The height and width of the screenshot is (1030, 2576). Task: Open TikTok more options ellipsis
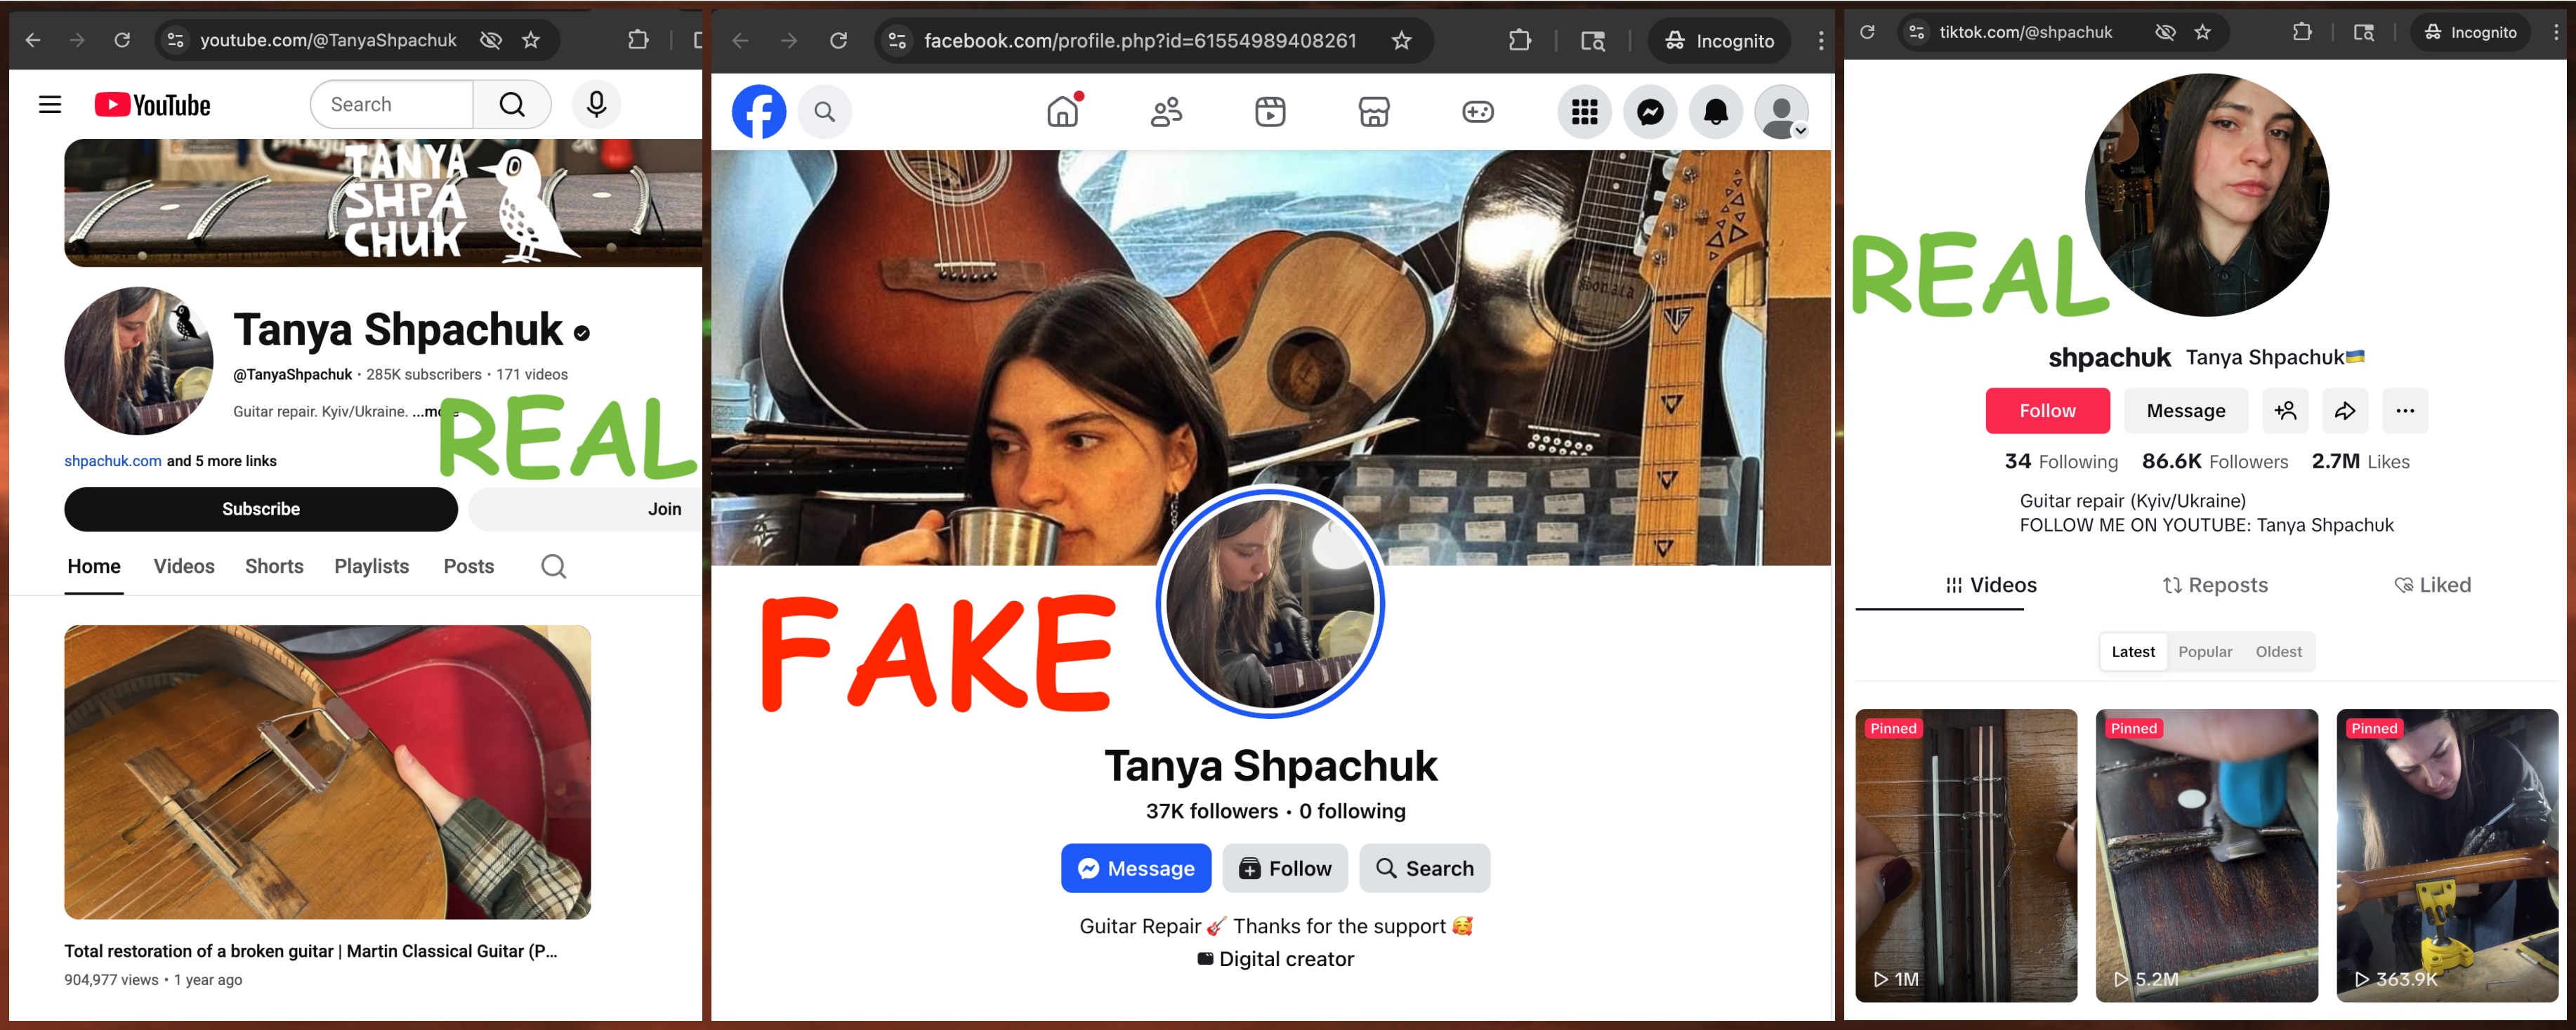tap(2405, 411)
